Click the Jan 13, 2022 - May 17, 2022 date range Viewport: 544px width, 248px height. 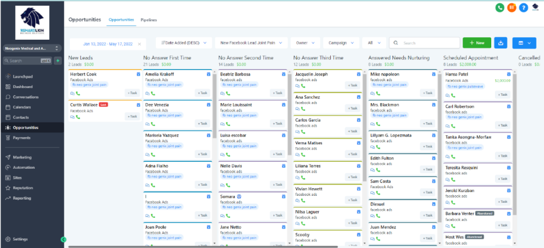pos(108,44)
